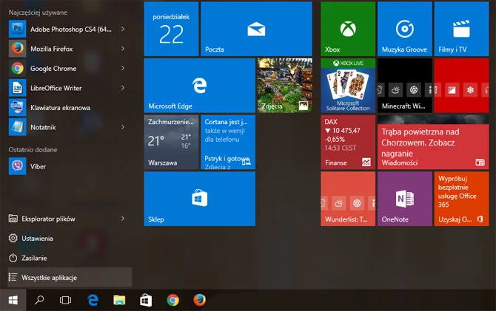Open Store from the taskbar
Viewport: 496px width, 311px height.
click(x=146, y=300)
